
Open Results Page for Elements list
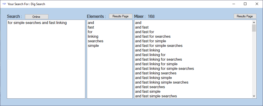(x=120, y=16)
